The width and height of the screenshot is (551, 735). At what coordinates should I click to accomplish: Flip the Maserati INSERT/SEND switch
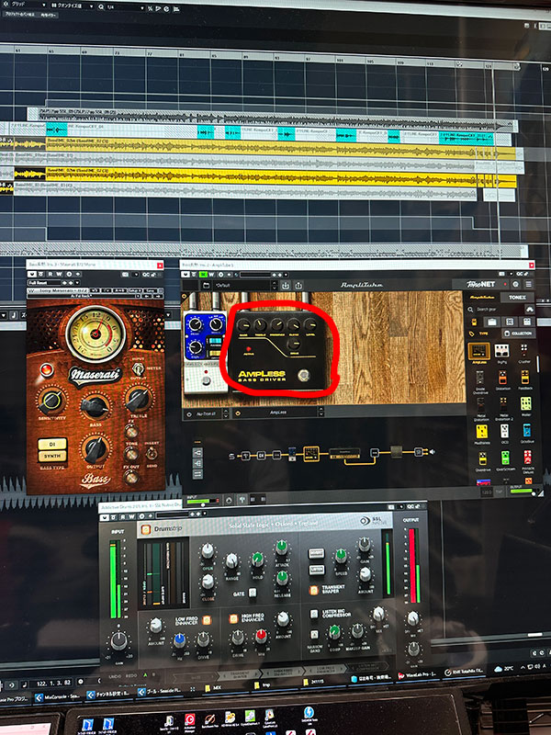coord(152,453)
